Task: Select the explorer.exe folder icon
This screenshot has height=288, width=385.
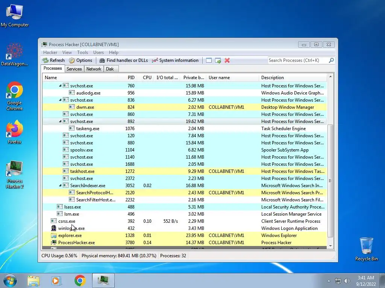Action: point(53,235)
